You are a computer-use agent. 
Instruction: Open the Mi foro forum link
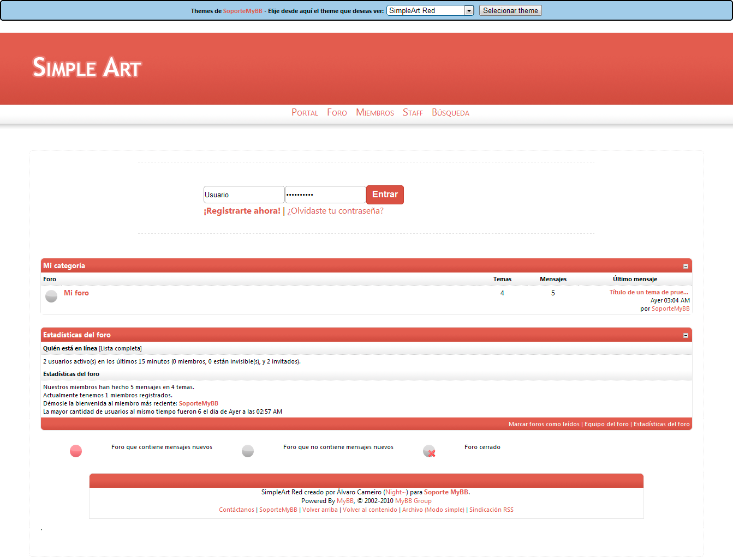click(x=76, y=293)
